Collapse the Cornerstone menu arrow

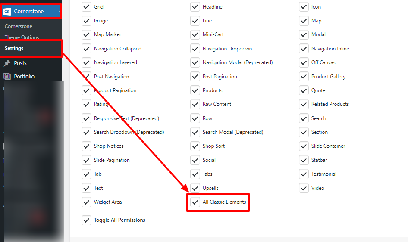pos(60,11)
